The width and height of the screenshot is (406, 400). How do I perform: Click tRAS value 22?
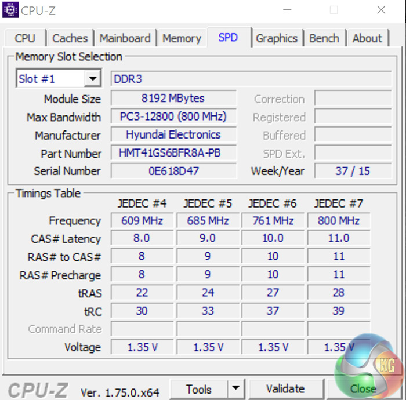click(x=142, y=293)
